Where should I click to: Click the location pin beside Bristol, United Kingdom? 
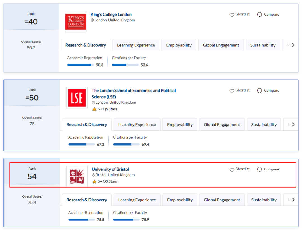click(93, 175)
